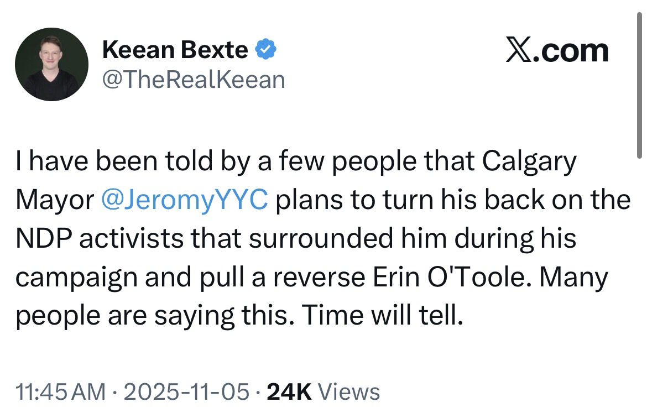
Task: Click the sentence "Time will tell."
Action: click(x=383, y=315)
